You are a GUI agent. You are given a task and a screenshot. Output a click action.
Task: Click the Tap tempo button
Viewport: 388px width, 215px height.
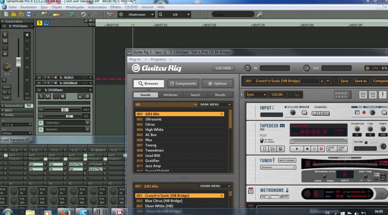click(x=296, y=95)
